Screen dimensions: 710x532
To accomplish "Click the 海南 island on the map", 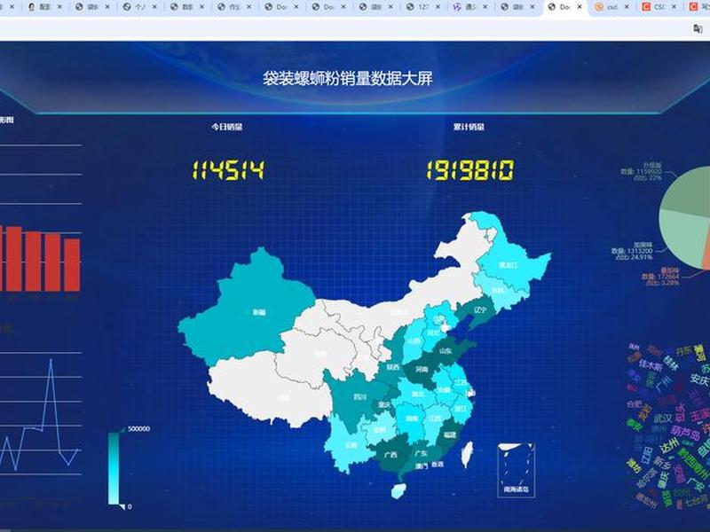I will [x=398, y=491].
